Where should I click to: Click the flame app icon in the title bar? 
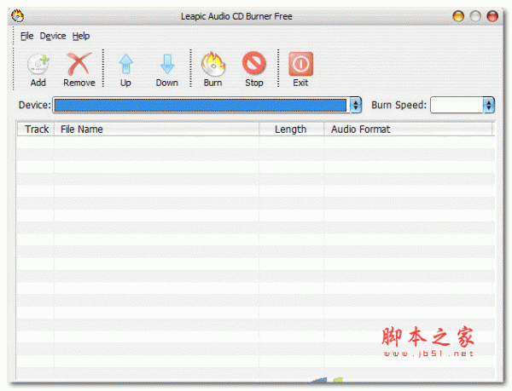point(17,15)
